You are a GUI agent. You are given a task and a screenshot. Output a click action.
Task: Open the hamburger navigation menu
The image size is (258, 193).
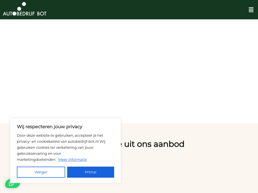(251, 10)
